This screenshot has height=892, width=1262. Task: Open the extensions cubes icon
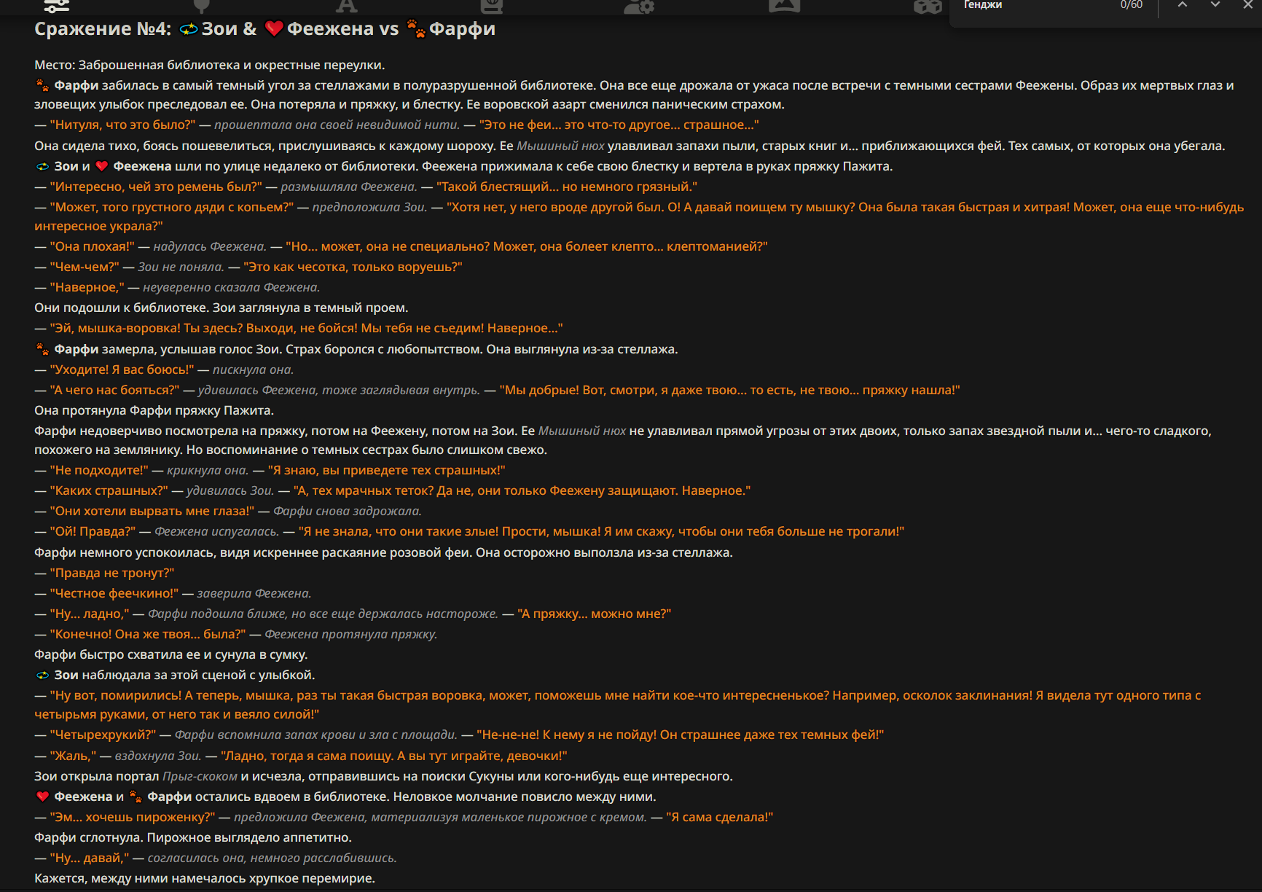tap(928, 7)
